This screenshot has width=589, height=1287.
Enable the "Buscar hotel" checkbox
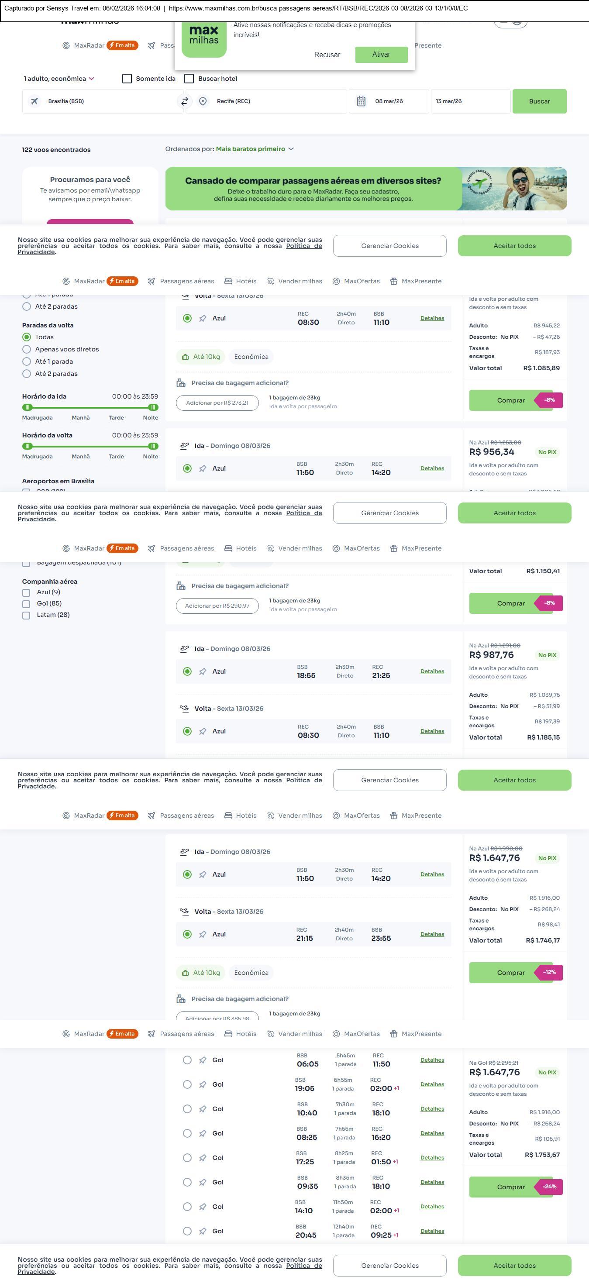189,79
